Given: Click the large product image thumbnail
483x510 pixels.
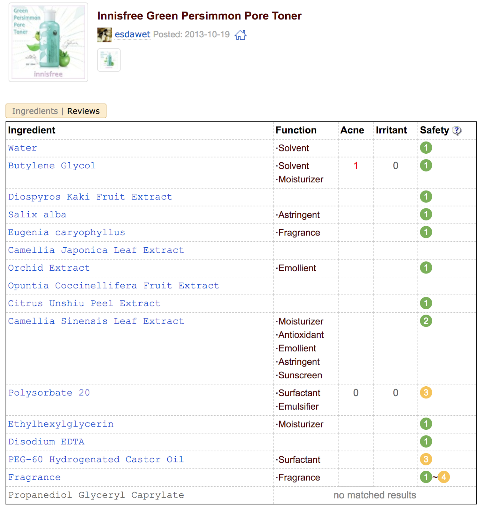Looking at the screenshot, I should [x=48, y=42].
